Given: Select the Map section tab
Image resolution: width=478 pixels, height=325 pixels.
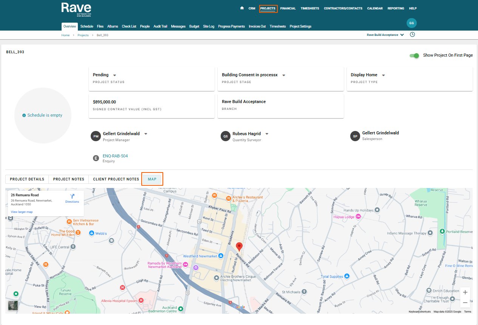Looking at the screenshot, I should pos(152,179).
